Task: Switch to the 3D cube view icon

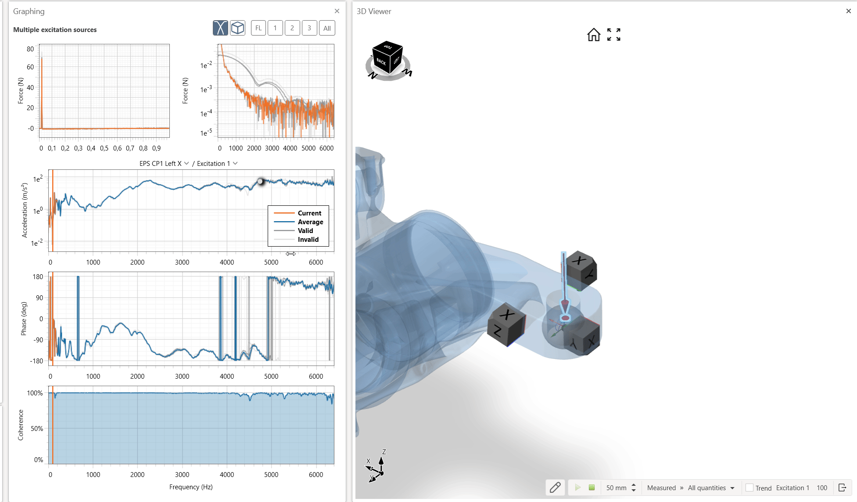Action: point(237,28)
